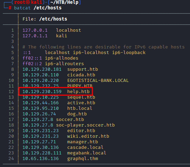The image size is (190, 167).
Task: Click line number 24 in the gutter
Action: (x=11, y=159)
